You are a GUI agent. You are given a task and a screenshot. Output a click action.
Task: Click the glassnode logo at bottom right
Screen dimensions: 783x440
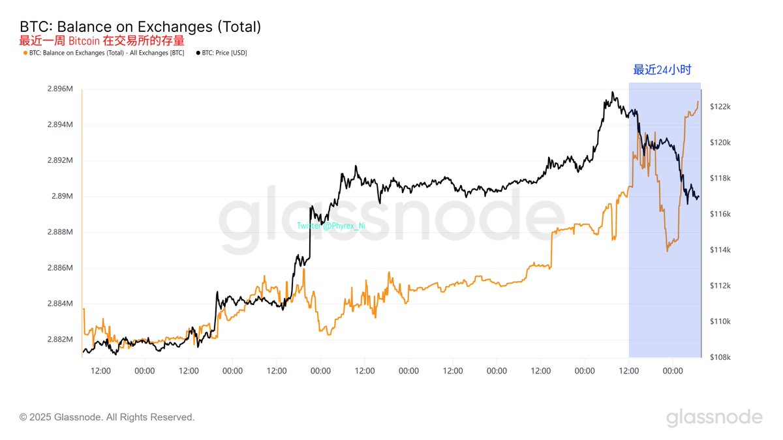[714, 417]
